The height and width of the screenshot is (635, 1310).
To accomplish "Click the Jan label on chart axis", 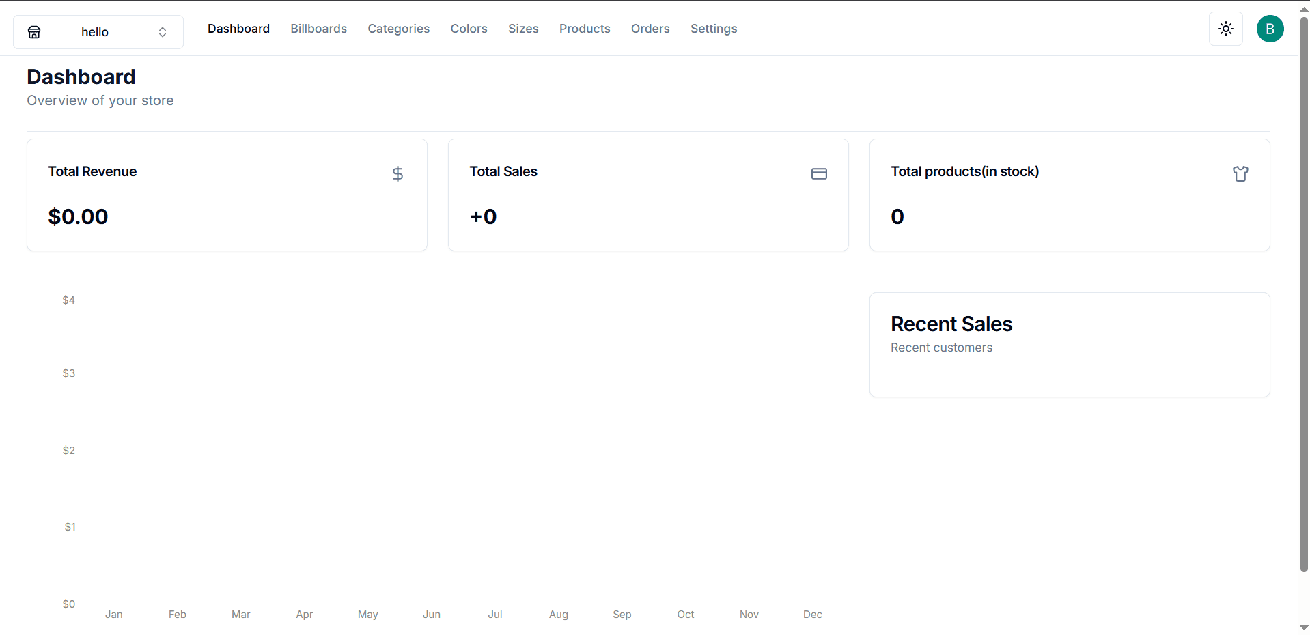I will (114, 615).
